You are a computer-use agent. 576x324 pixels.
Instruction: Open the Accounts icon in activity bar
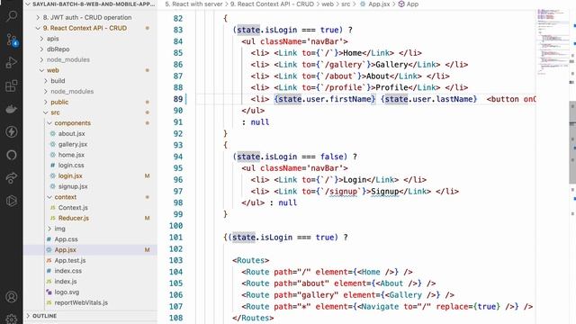tap(12, 297)
